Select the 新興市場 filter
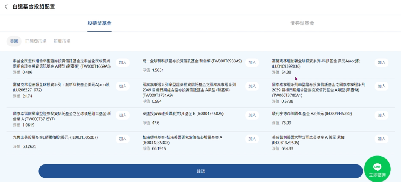 click(x=62, y=41)
